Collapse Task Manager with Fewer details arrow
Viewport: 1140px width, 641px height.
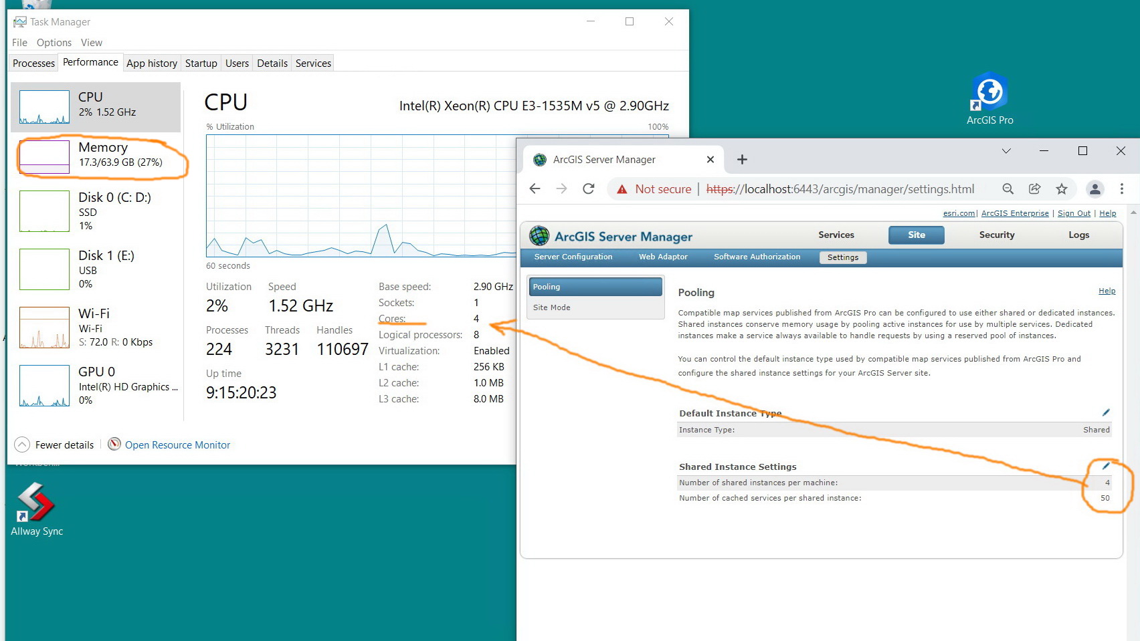22,444
